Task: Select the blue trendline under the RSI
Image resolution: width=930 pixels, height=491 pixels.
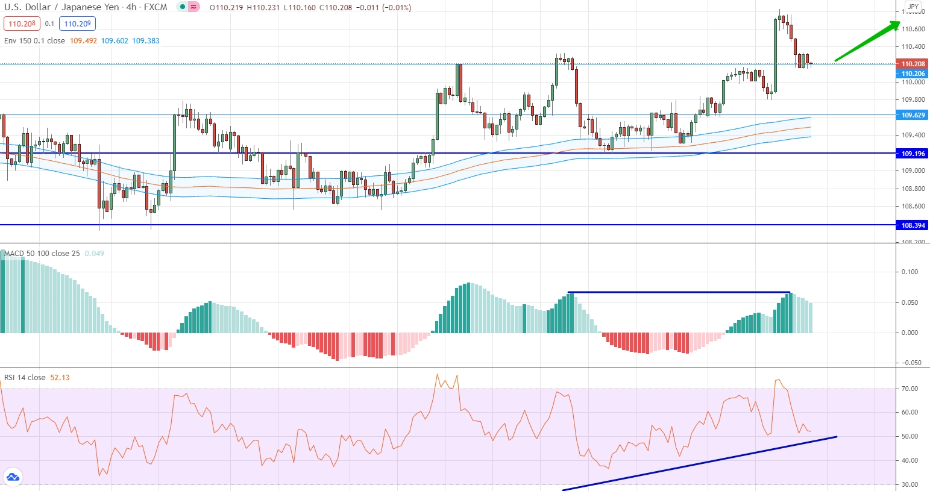Action: [x=699, y=463]
